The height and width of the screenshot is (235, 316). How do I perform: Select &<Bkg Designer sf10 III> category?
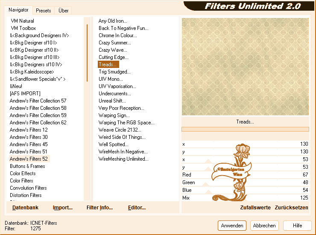pyautogui.click(x=35, y=57)
